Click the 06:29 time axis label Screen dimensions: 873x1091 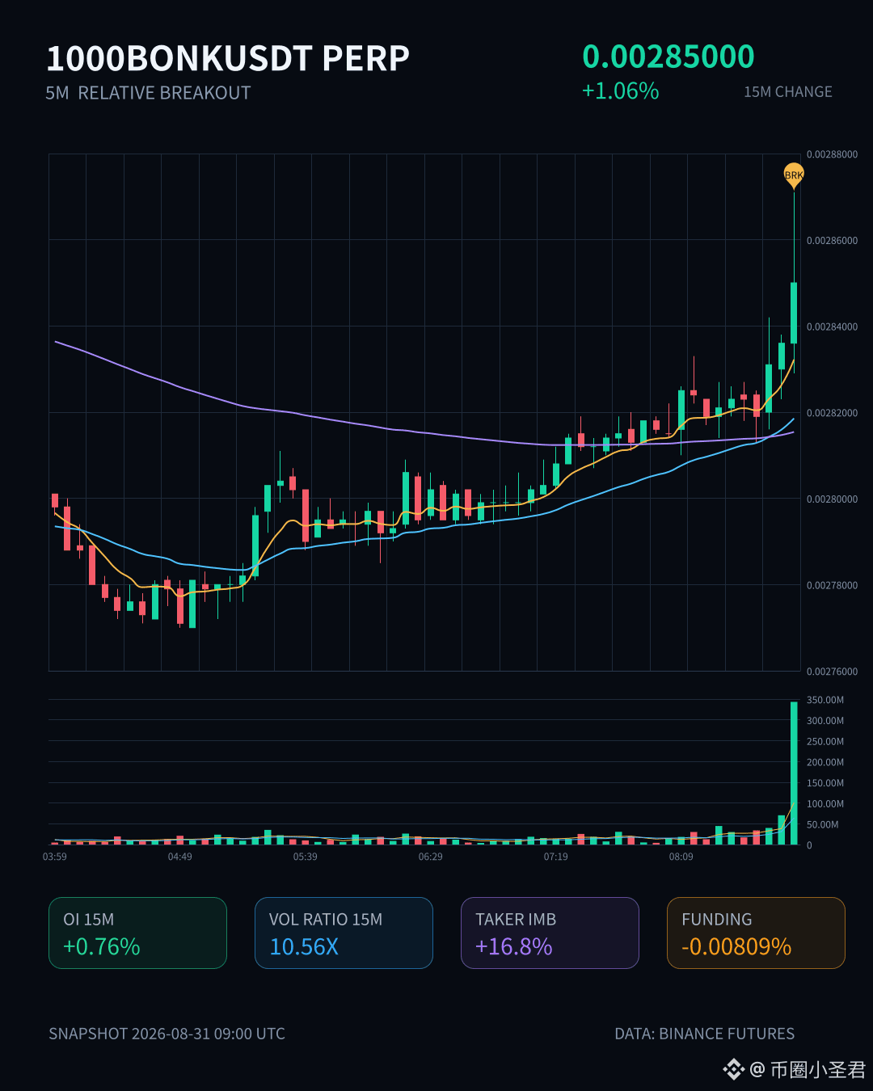[431, 857]
